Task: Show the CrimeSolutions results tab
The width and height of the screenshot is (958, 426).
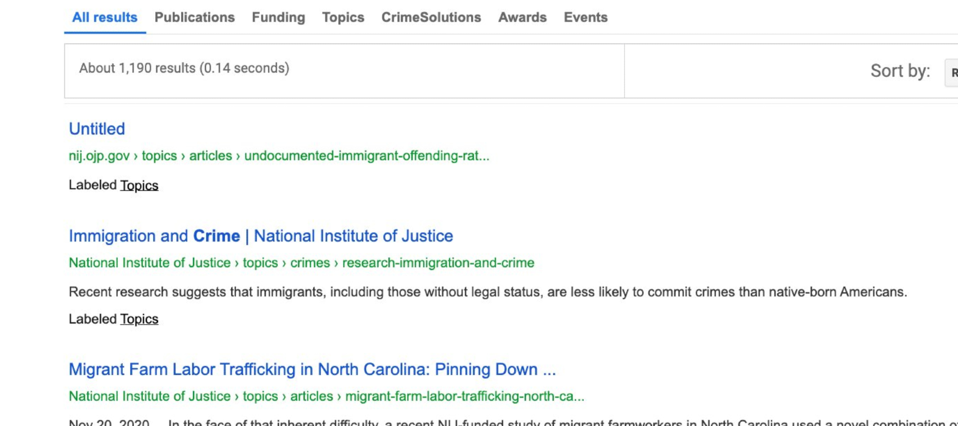Action: (431, 17)
